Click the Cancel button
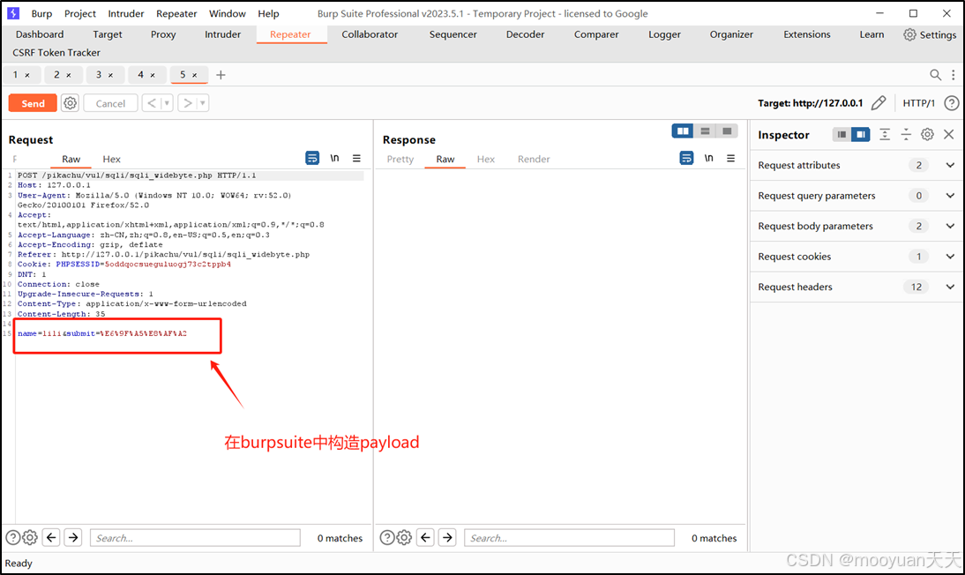The height and width of the screenshot is (575, 965). tap(110, 103)
